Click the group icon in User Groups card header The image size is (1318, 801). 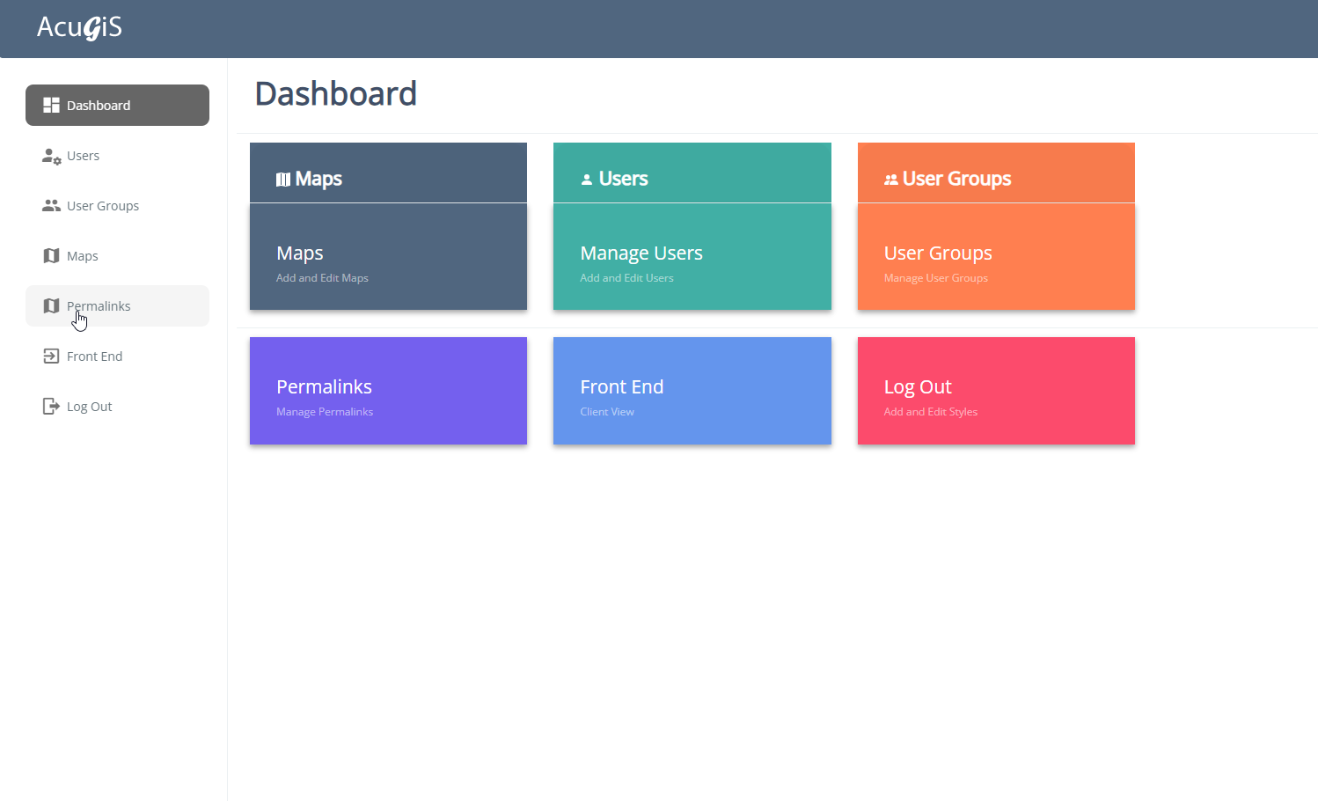point(890,180)
